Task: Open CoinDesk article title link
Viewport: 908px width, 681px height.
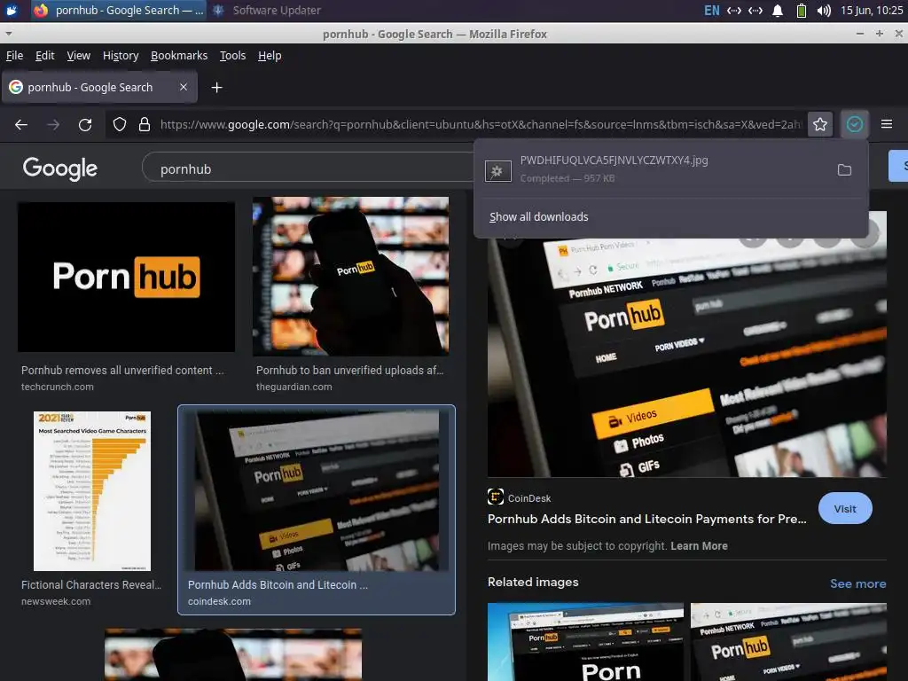Action: [646, 519]
